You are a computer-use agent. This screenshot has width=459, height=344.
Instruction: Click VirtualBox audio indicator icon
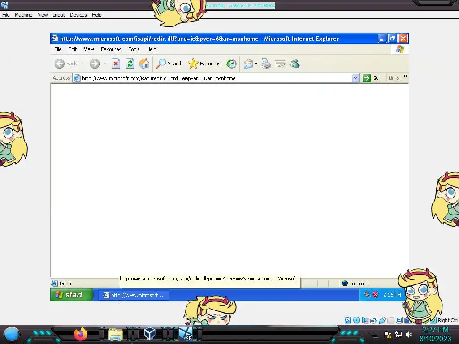point(365,320)
